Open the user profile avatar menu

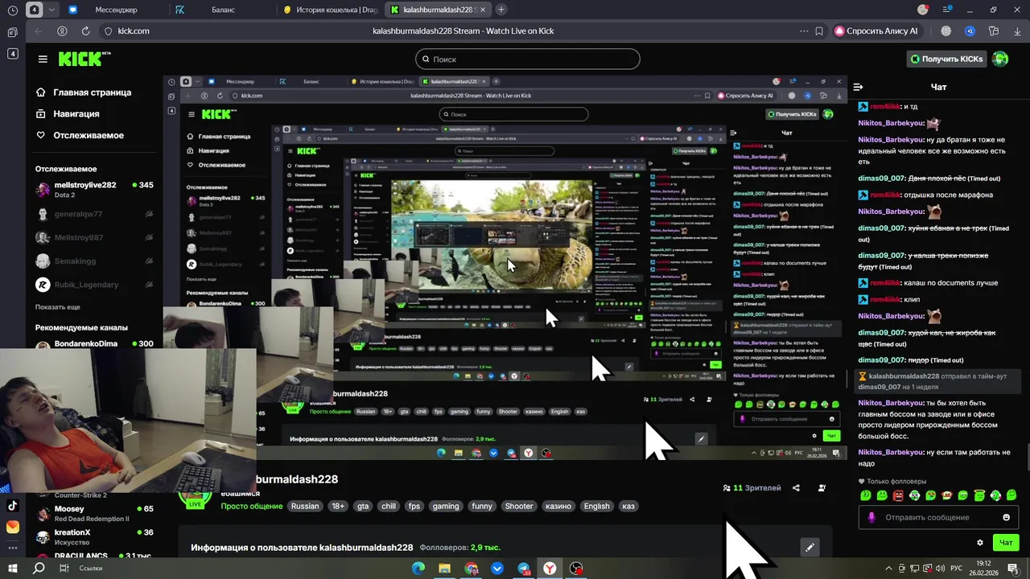point(1000,59)
